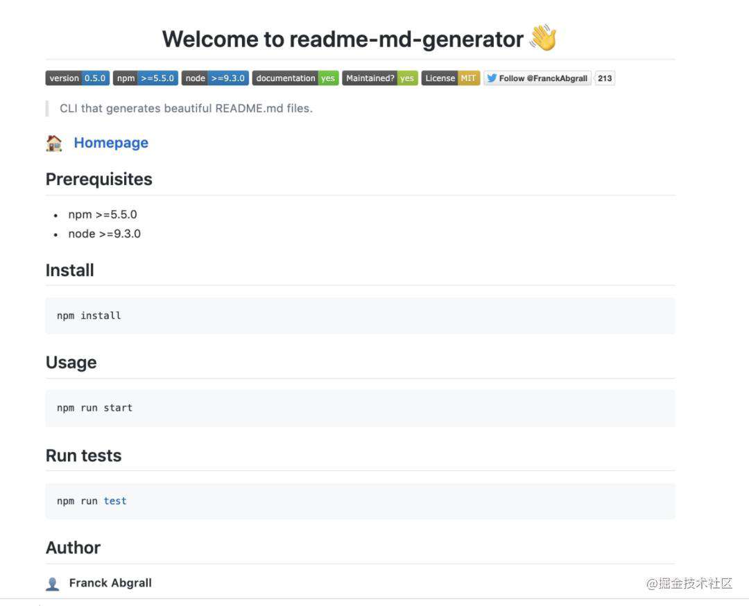Click the Prerequisites heading

click(99, 179)
